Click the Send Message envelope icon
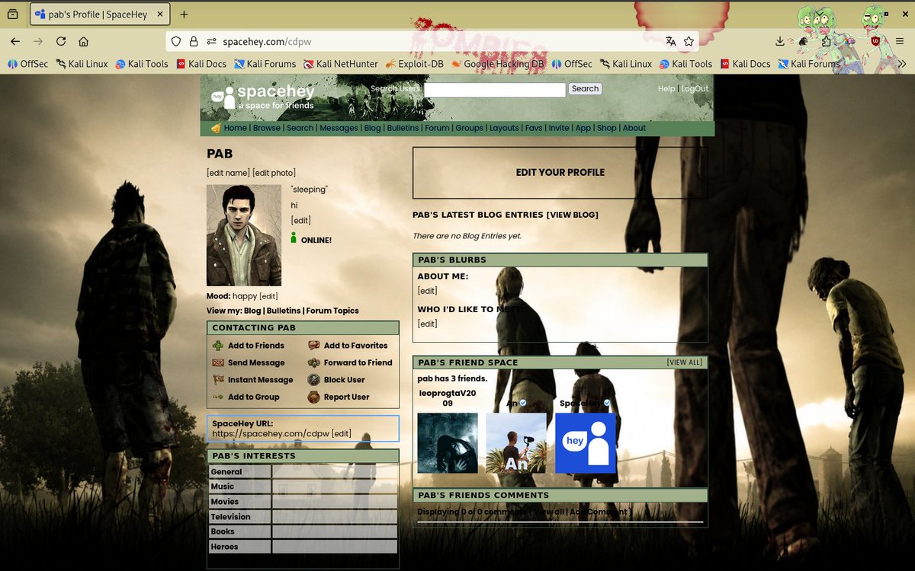The width and height of the screenshot is (915, 571). [218, 362]
